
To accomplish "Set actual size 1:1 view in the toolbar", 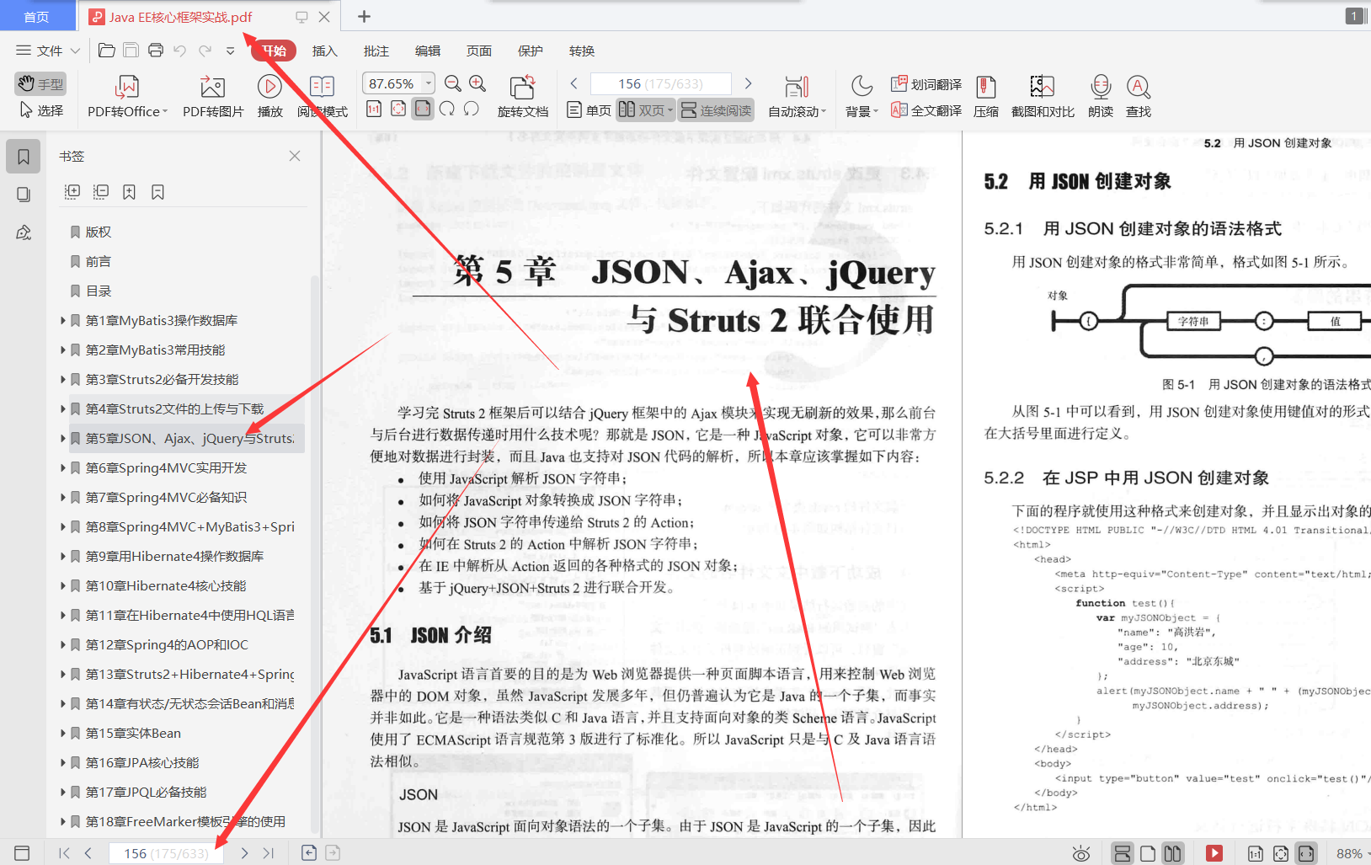I will click(x=374, y=109).
